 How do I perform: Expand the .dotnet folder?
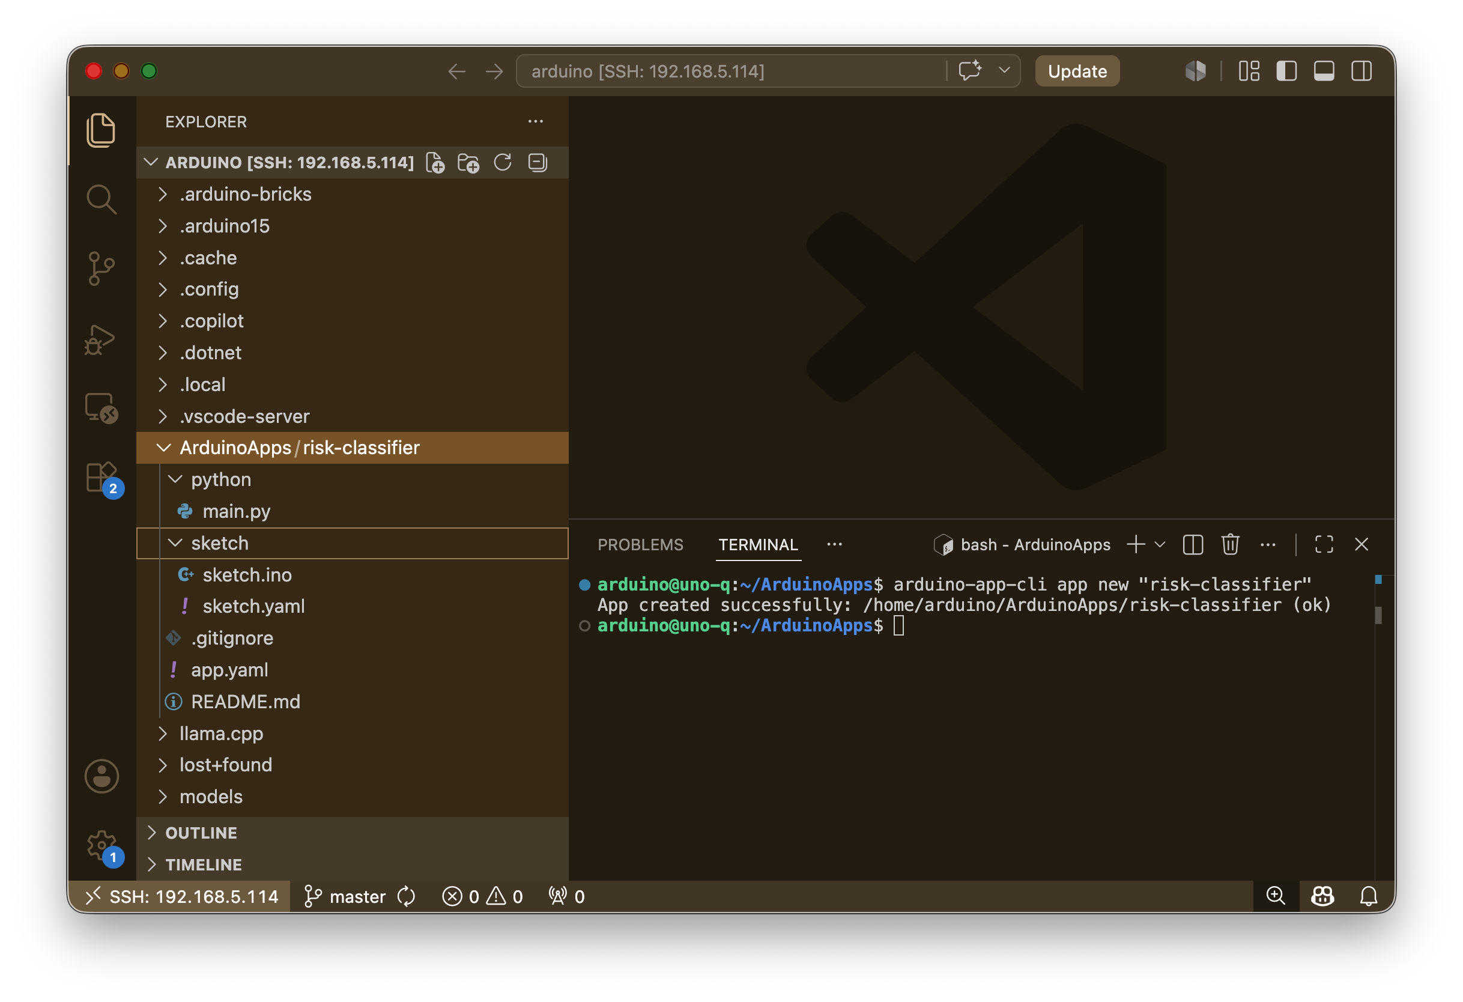[x=353, y=353]
